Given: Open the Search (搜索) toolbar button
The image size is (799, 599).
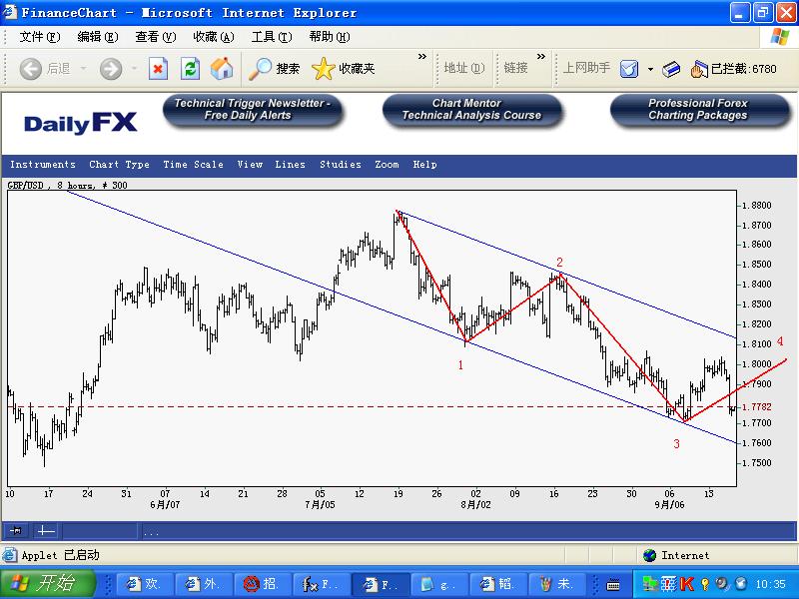Looking at the screenshot, I should coord(275,69).
